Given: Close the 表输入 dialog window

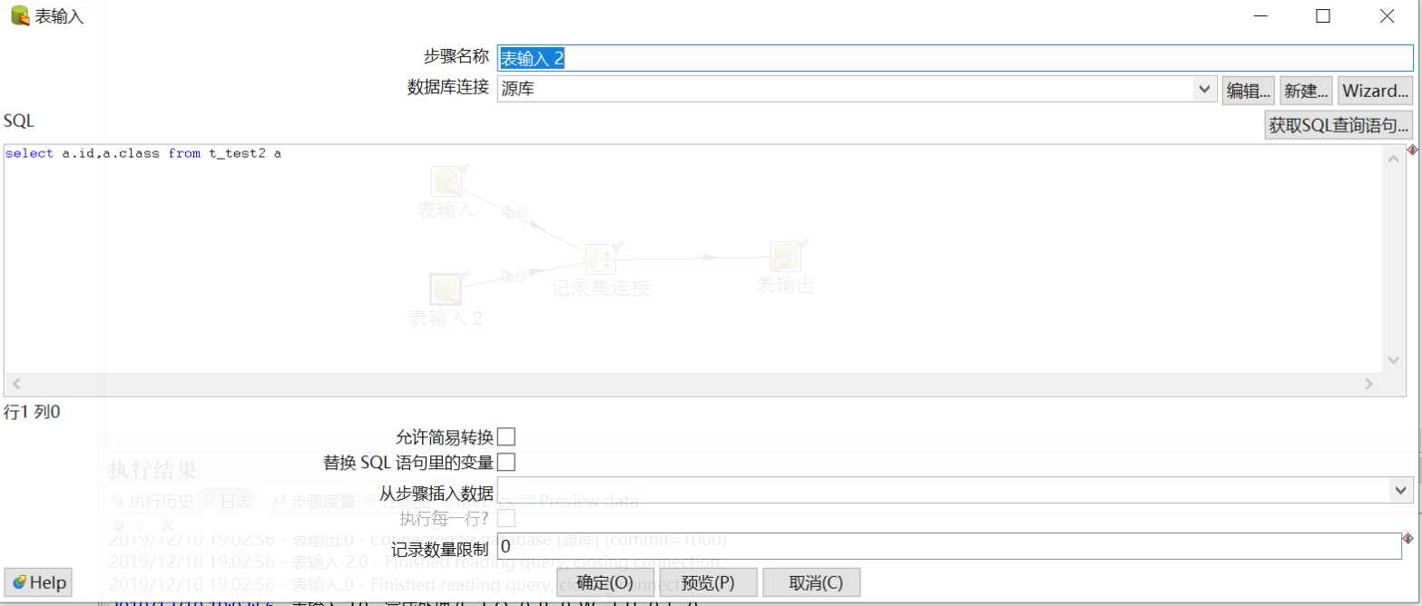Looking at the screenshot, I should (x=1387, y=15).
